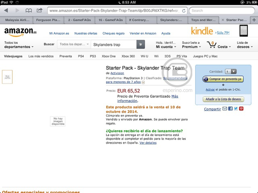Switch to the Toys and Mer... tab
Viewport: 258px width, 193px height.
[203, 19]
